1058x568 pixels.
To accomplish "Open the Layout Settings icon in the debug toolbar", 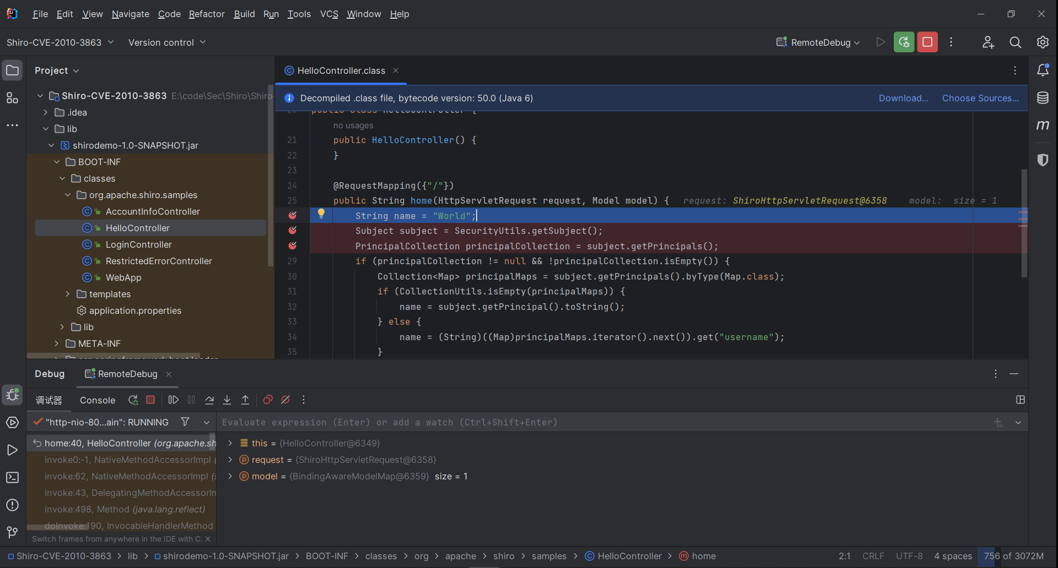I will [x=1021, y=400].
